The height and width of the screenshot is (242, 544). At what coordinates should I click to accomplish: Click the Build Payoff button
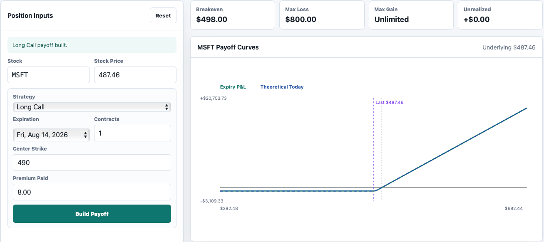coord(92,214)
